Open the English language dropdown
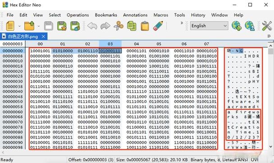 (x=209, y=26)
